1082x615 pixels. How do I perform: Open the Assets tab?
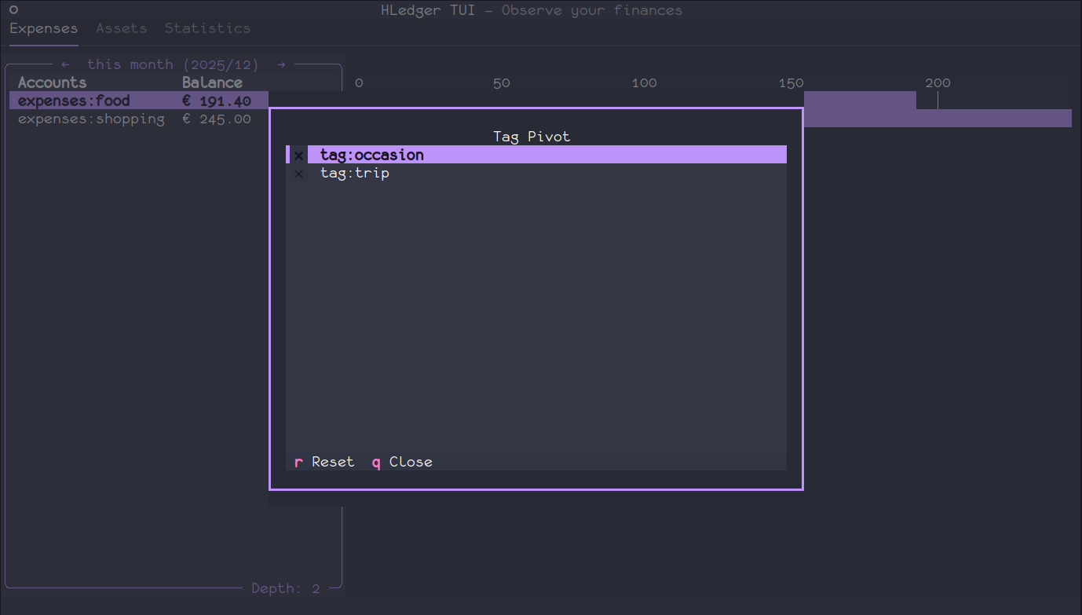click(x=121, y=28)
